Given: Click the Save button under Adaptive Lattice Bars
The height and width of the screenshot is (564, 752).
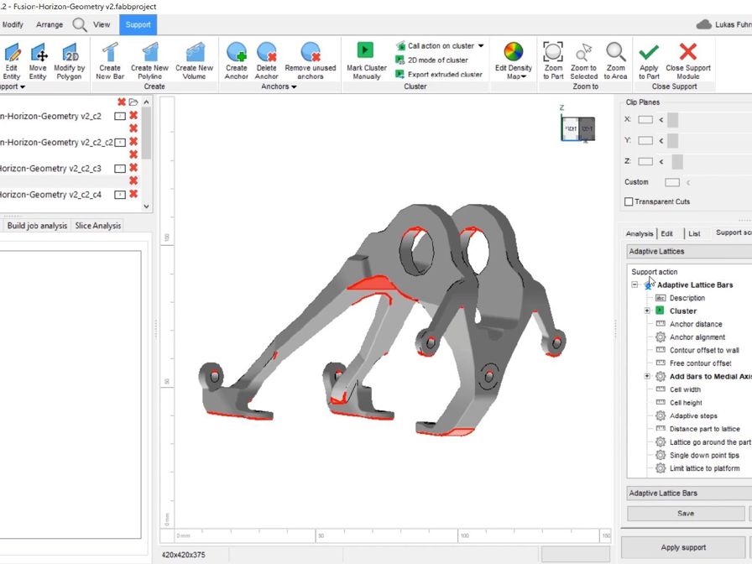Looking at the screenshot, I should 687,514.
